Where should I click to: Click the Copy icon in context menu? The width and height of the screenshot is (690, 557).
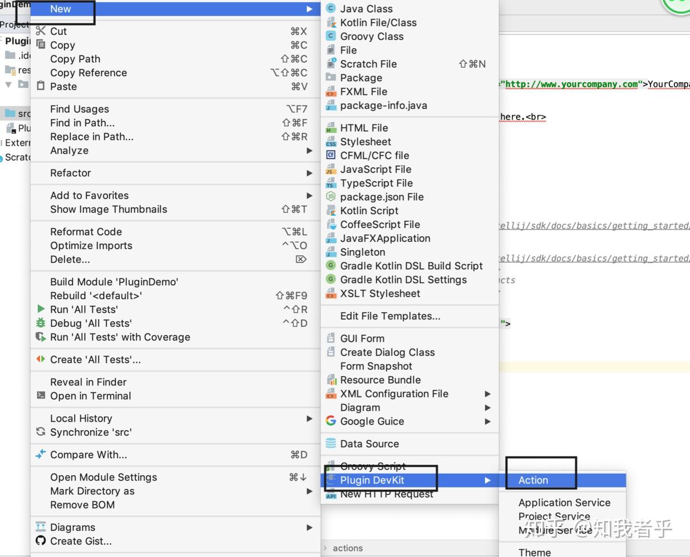coord(41,44)
